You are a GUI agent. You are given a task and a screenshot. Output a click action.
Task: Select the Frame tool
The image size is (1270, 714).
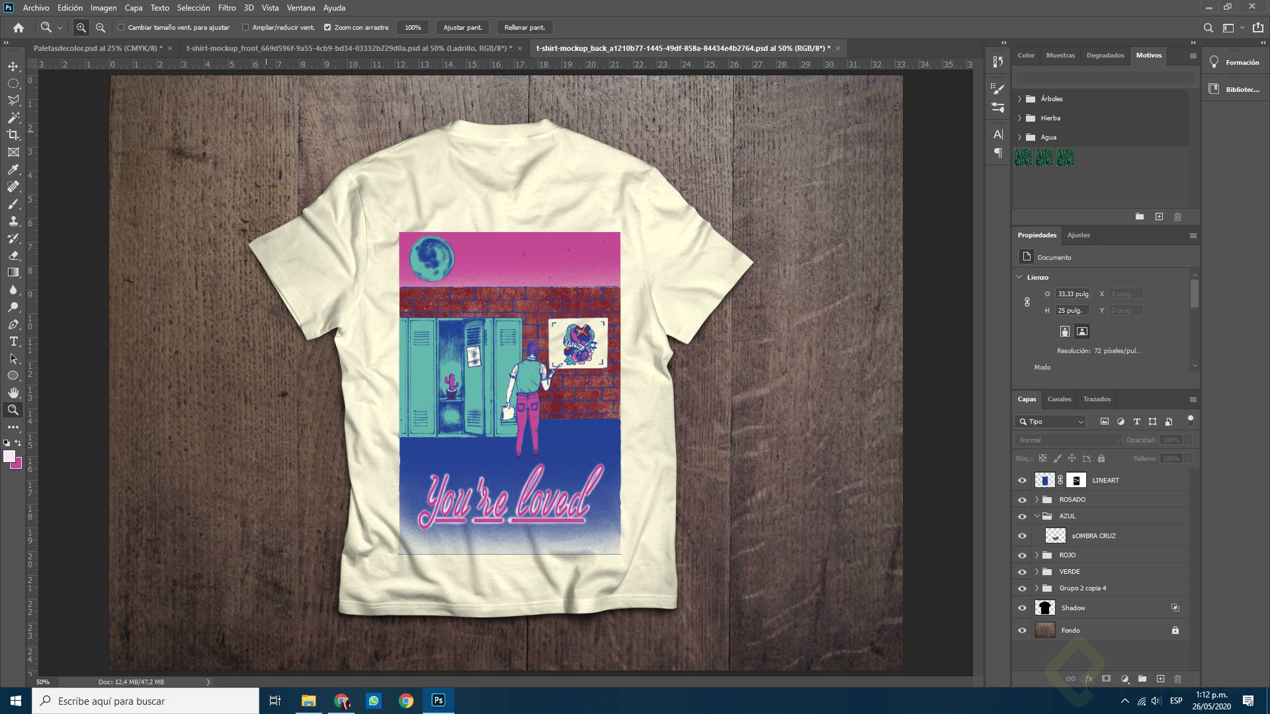(x=13, y=152)
